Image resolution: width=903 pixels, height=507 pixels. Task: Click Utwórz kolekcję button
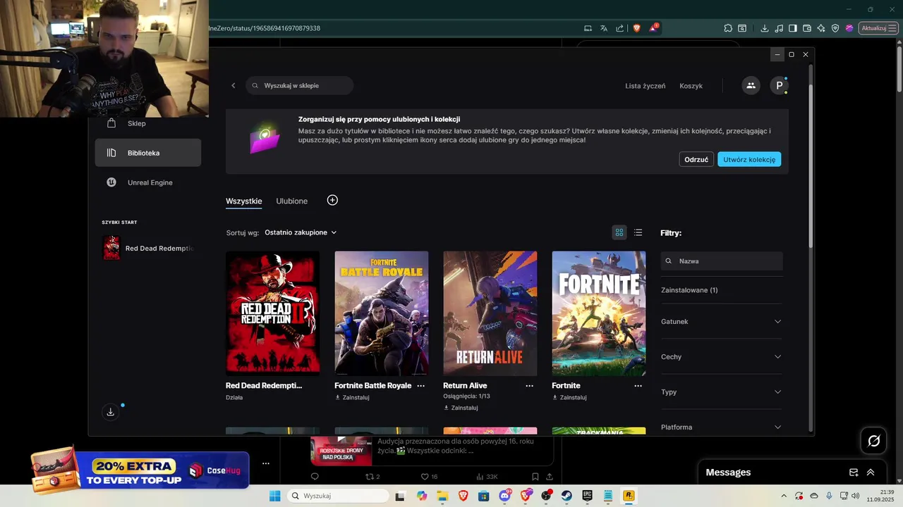pyautogui.click(x=749, y=159)
